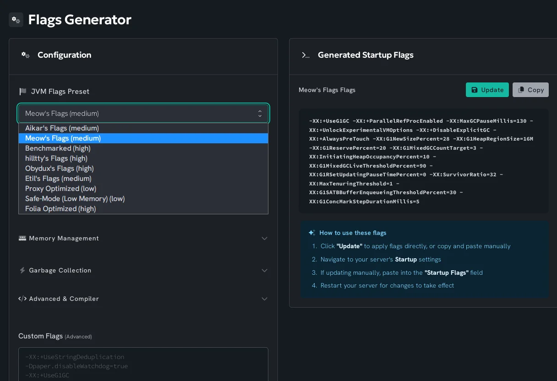The width and height of the screenshot is (557, 381).
Task: Click the Memory Management chip icon
Action: pyautogui.click(x=22, y=238)
